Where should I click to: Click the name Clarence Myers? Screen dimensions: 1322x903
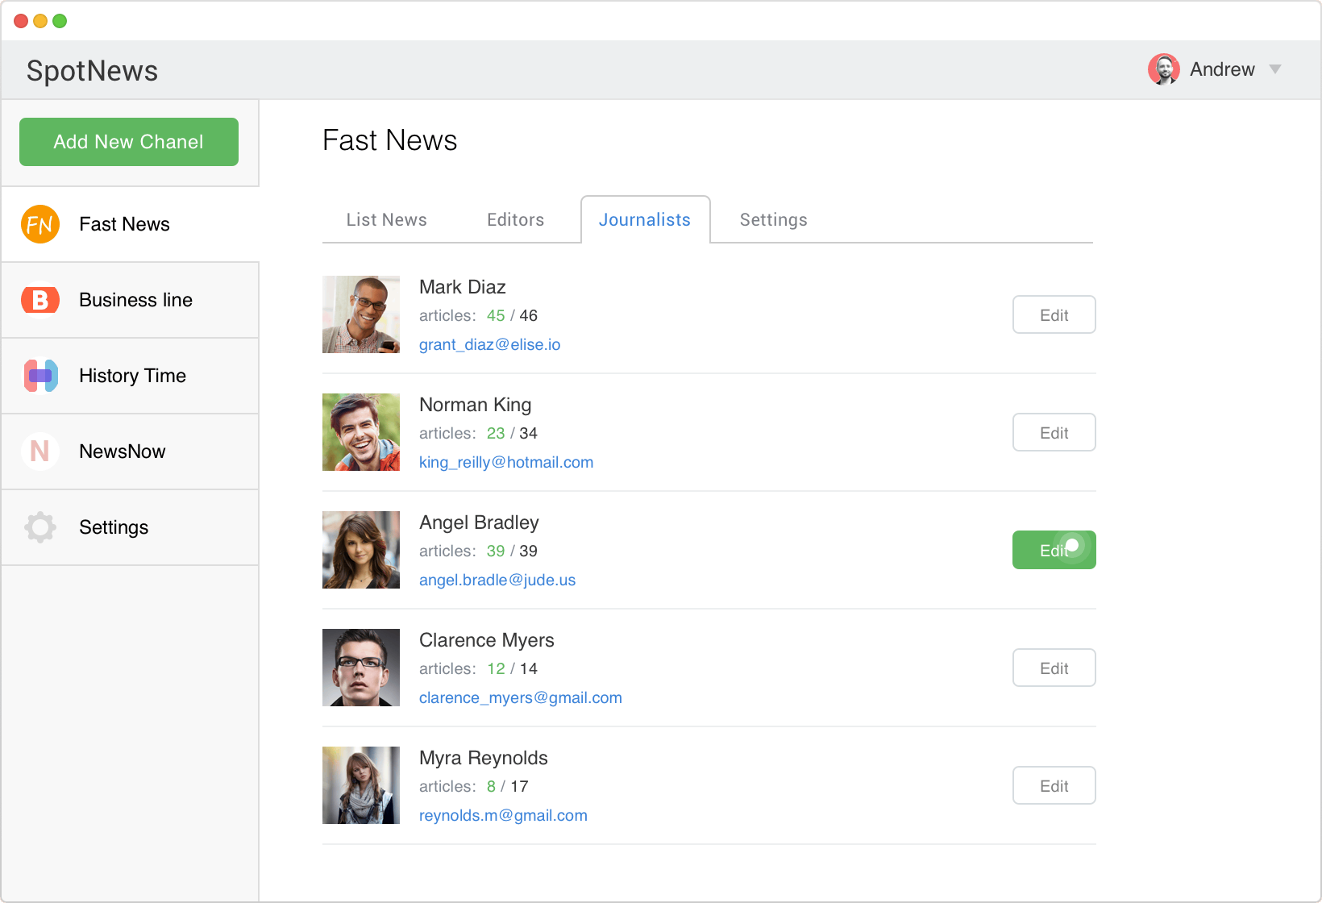point(487,640)
